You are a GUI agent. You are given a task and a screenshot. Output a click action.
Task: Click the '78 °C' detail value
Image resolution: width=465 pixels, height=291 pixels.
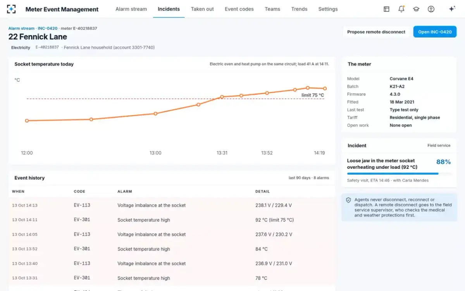coord(261,278)
